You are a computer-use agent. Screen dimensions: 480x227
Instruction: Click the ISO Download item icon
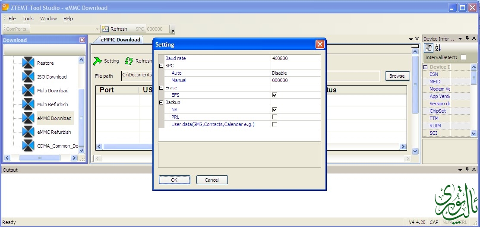(x=28, y=77)
